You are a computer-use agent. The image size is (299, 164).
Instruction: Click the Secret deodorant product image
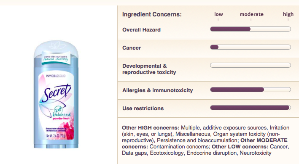click(x=56, y=95)
